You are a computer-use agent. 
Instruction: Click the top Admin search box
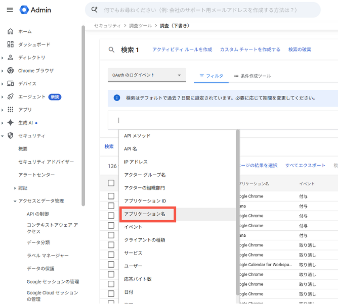pyautogui.click(x=202, y=10)
